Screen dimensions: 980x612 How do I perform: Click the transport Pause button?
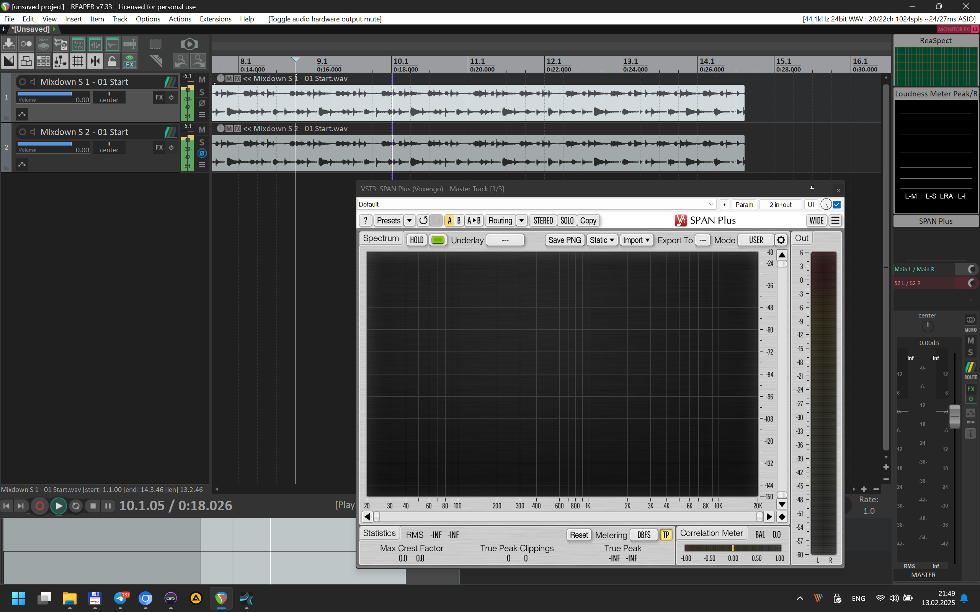coord(108,506)
